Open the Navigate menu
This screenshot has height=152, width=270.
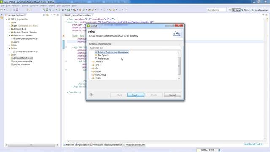tap(34, 5)
